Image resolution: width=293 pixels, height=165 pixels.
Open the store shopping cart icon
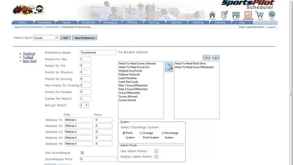coord(260,16)
